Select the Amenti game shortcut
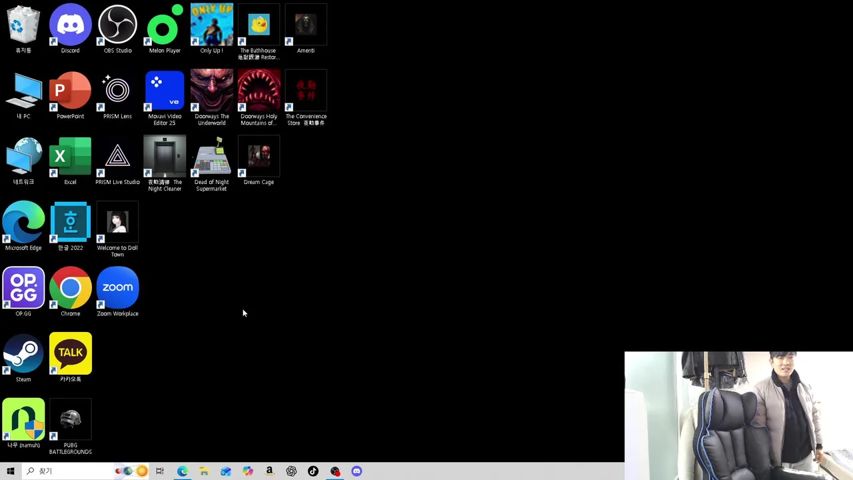853x480 pixels. [306, 29]
